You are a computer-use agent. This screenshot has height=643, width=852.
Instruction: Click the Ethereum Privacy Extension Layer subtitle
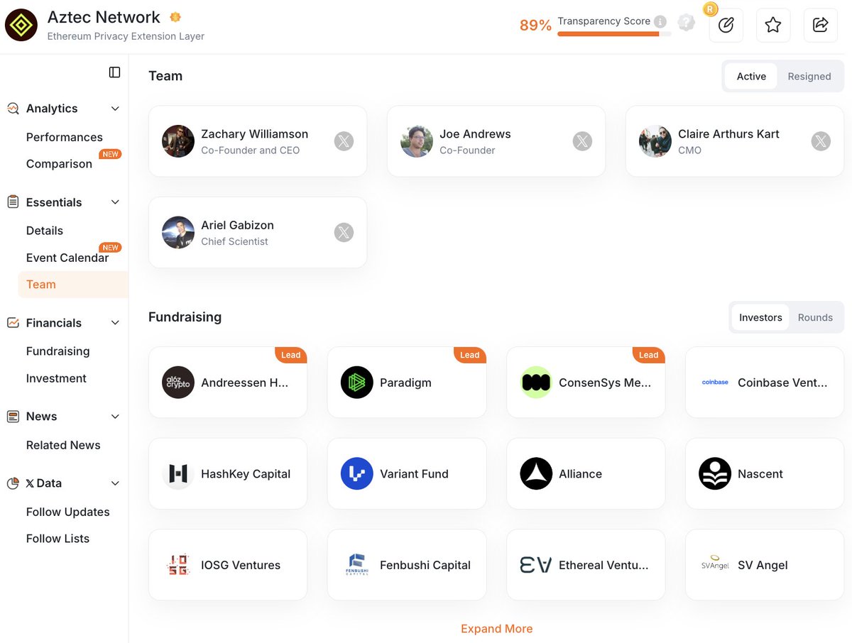click(x=126, y=36)
